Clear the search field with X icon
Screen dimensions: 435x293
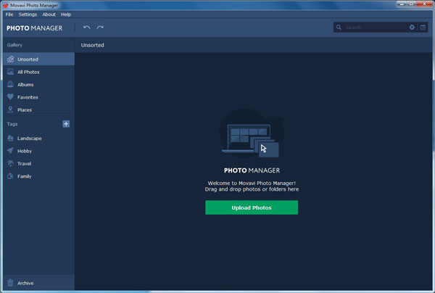click(x=412, y=27)
